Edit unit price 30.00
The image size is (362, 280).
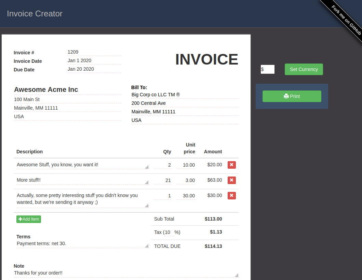[186, 196]
